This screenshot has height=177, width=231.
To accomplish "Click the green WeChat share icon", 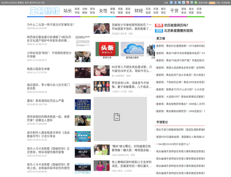I will pyautogui.click(x=196, y=2).
